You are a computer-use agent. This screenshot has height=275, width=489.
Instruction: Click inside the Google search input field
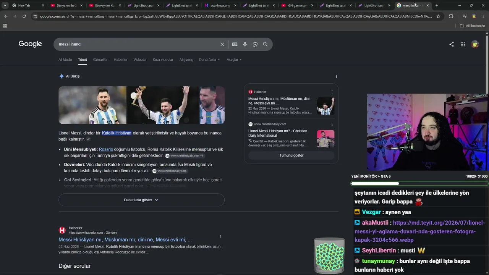[x=138, y=44]
